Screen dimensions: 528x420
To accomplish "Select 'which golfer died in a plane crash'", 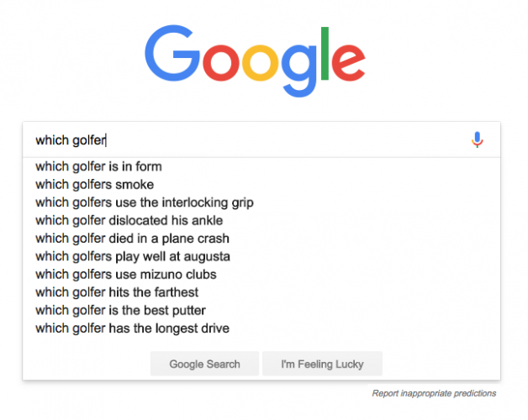I will pos(132,239).
